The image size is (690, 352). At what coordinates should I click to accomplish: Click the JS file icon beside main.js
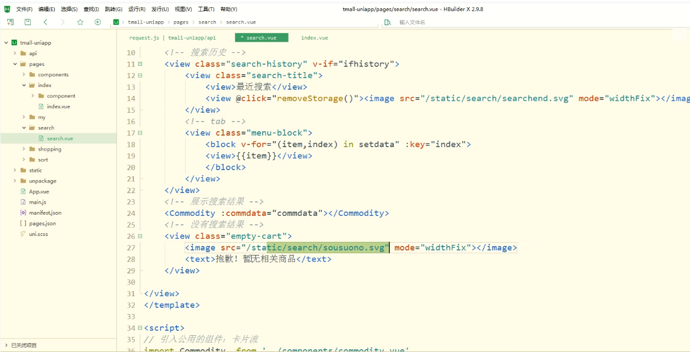coord(23,202)
